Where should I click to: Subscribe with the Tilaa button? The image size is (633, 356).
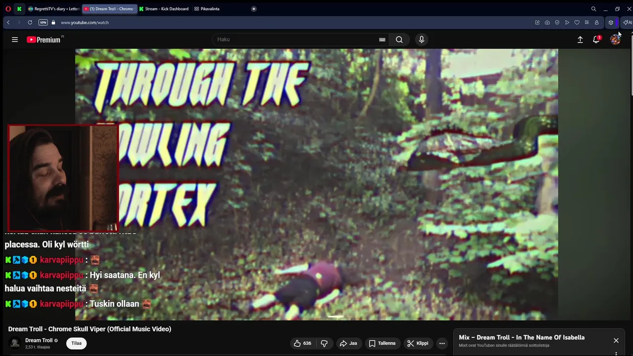pos(76,343)
